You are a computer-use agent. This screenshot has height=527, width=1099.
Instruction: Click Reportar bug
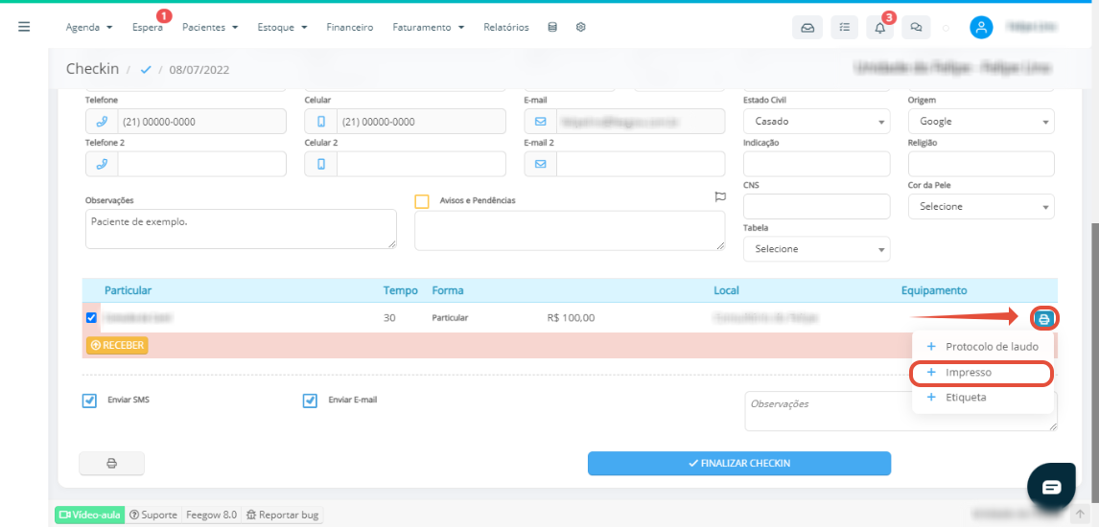pos(282,515)
